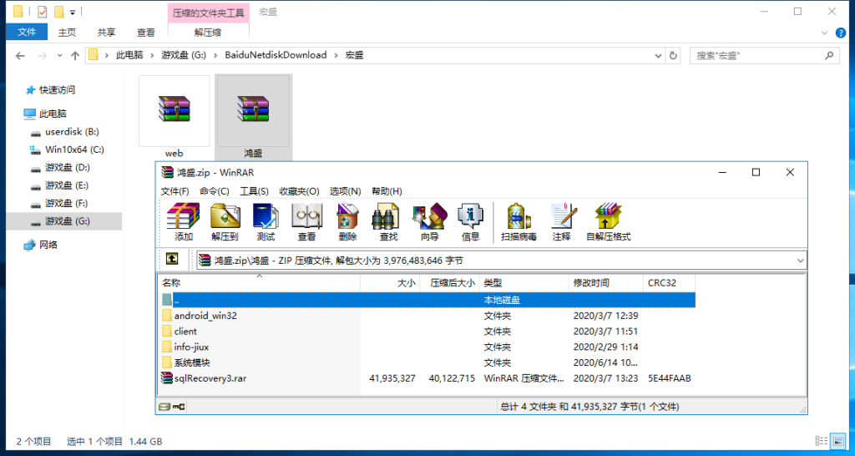Select the android_win32 folder row
The width and height of the screenshot is (855, 456).
point(427,316)
